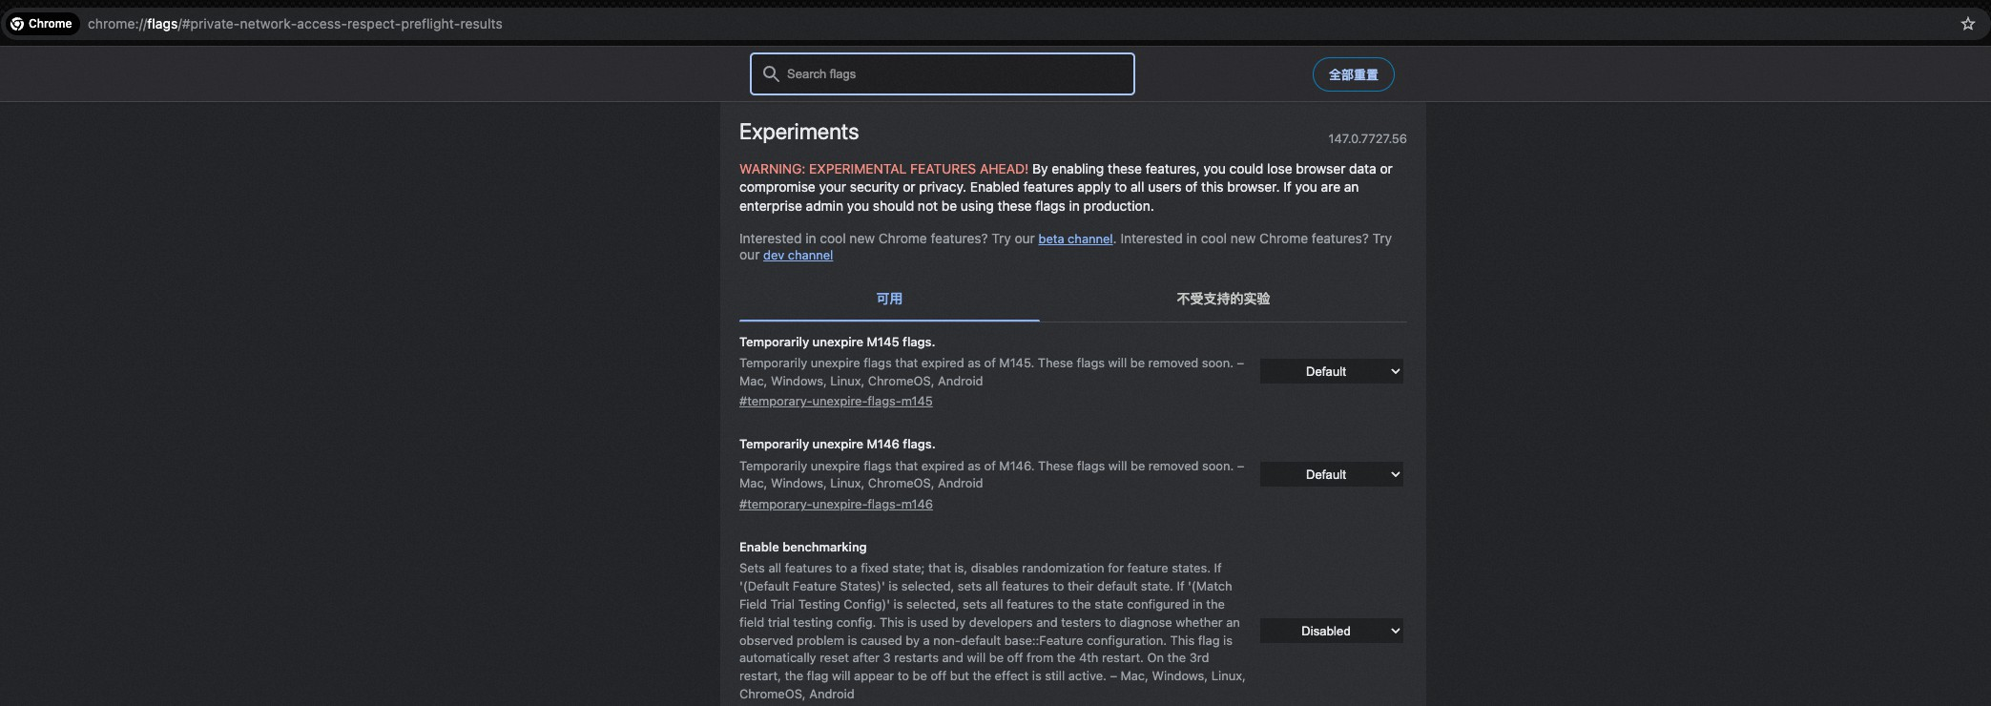Expand the M146 unexpire flags Default dropdown
This screenshot has width=1991, height=706.
[1331, 474]
